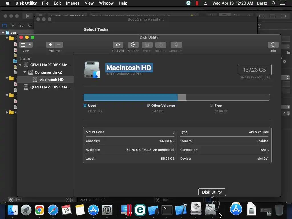Click the disk2s1 device value

point(263,159)
